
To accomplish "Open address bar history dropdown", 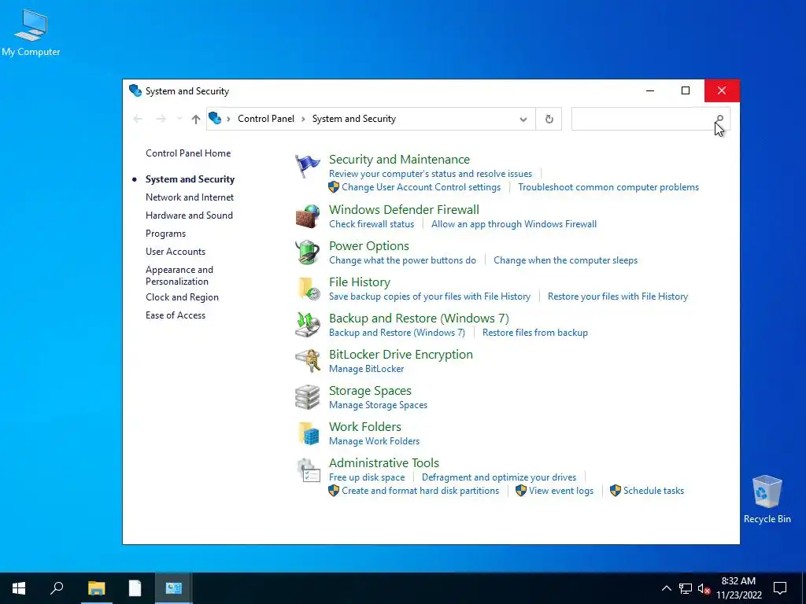I will [523, 120].
